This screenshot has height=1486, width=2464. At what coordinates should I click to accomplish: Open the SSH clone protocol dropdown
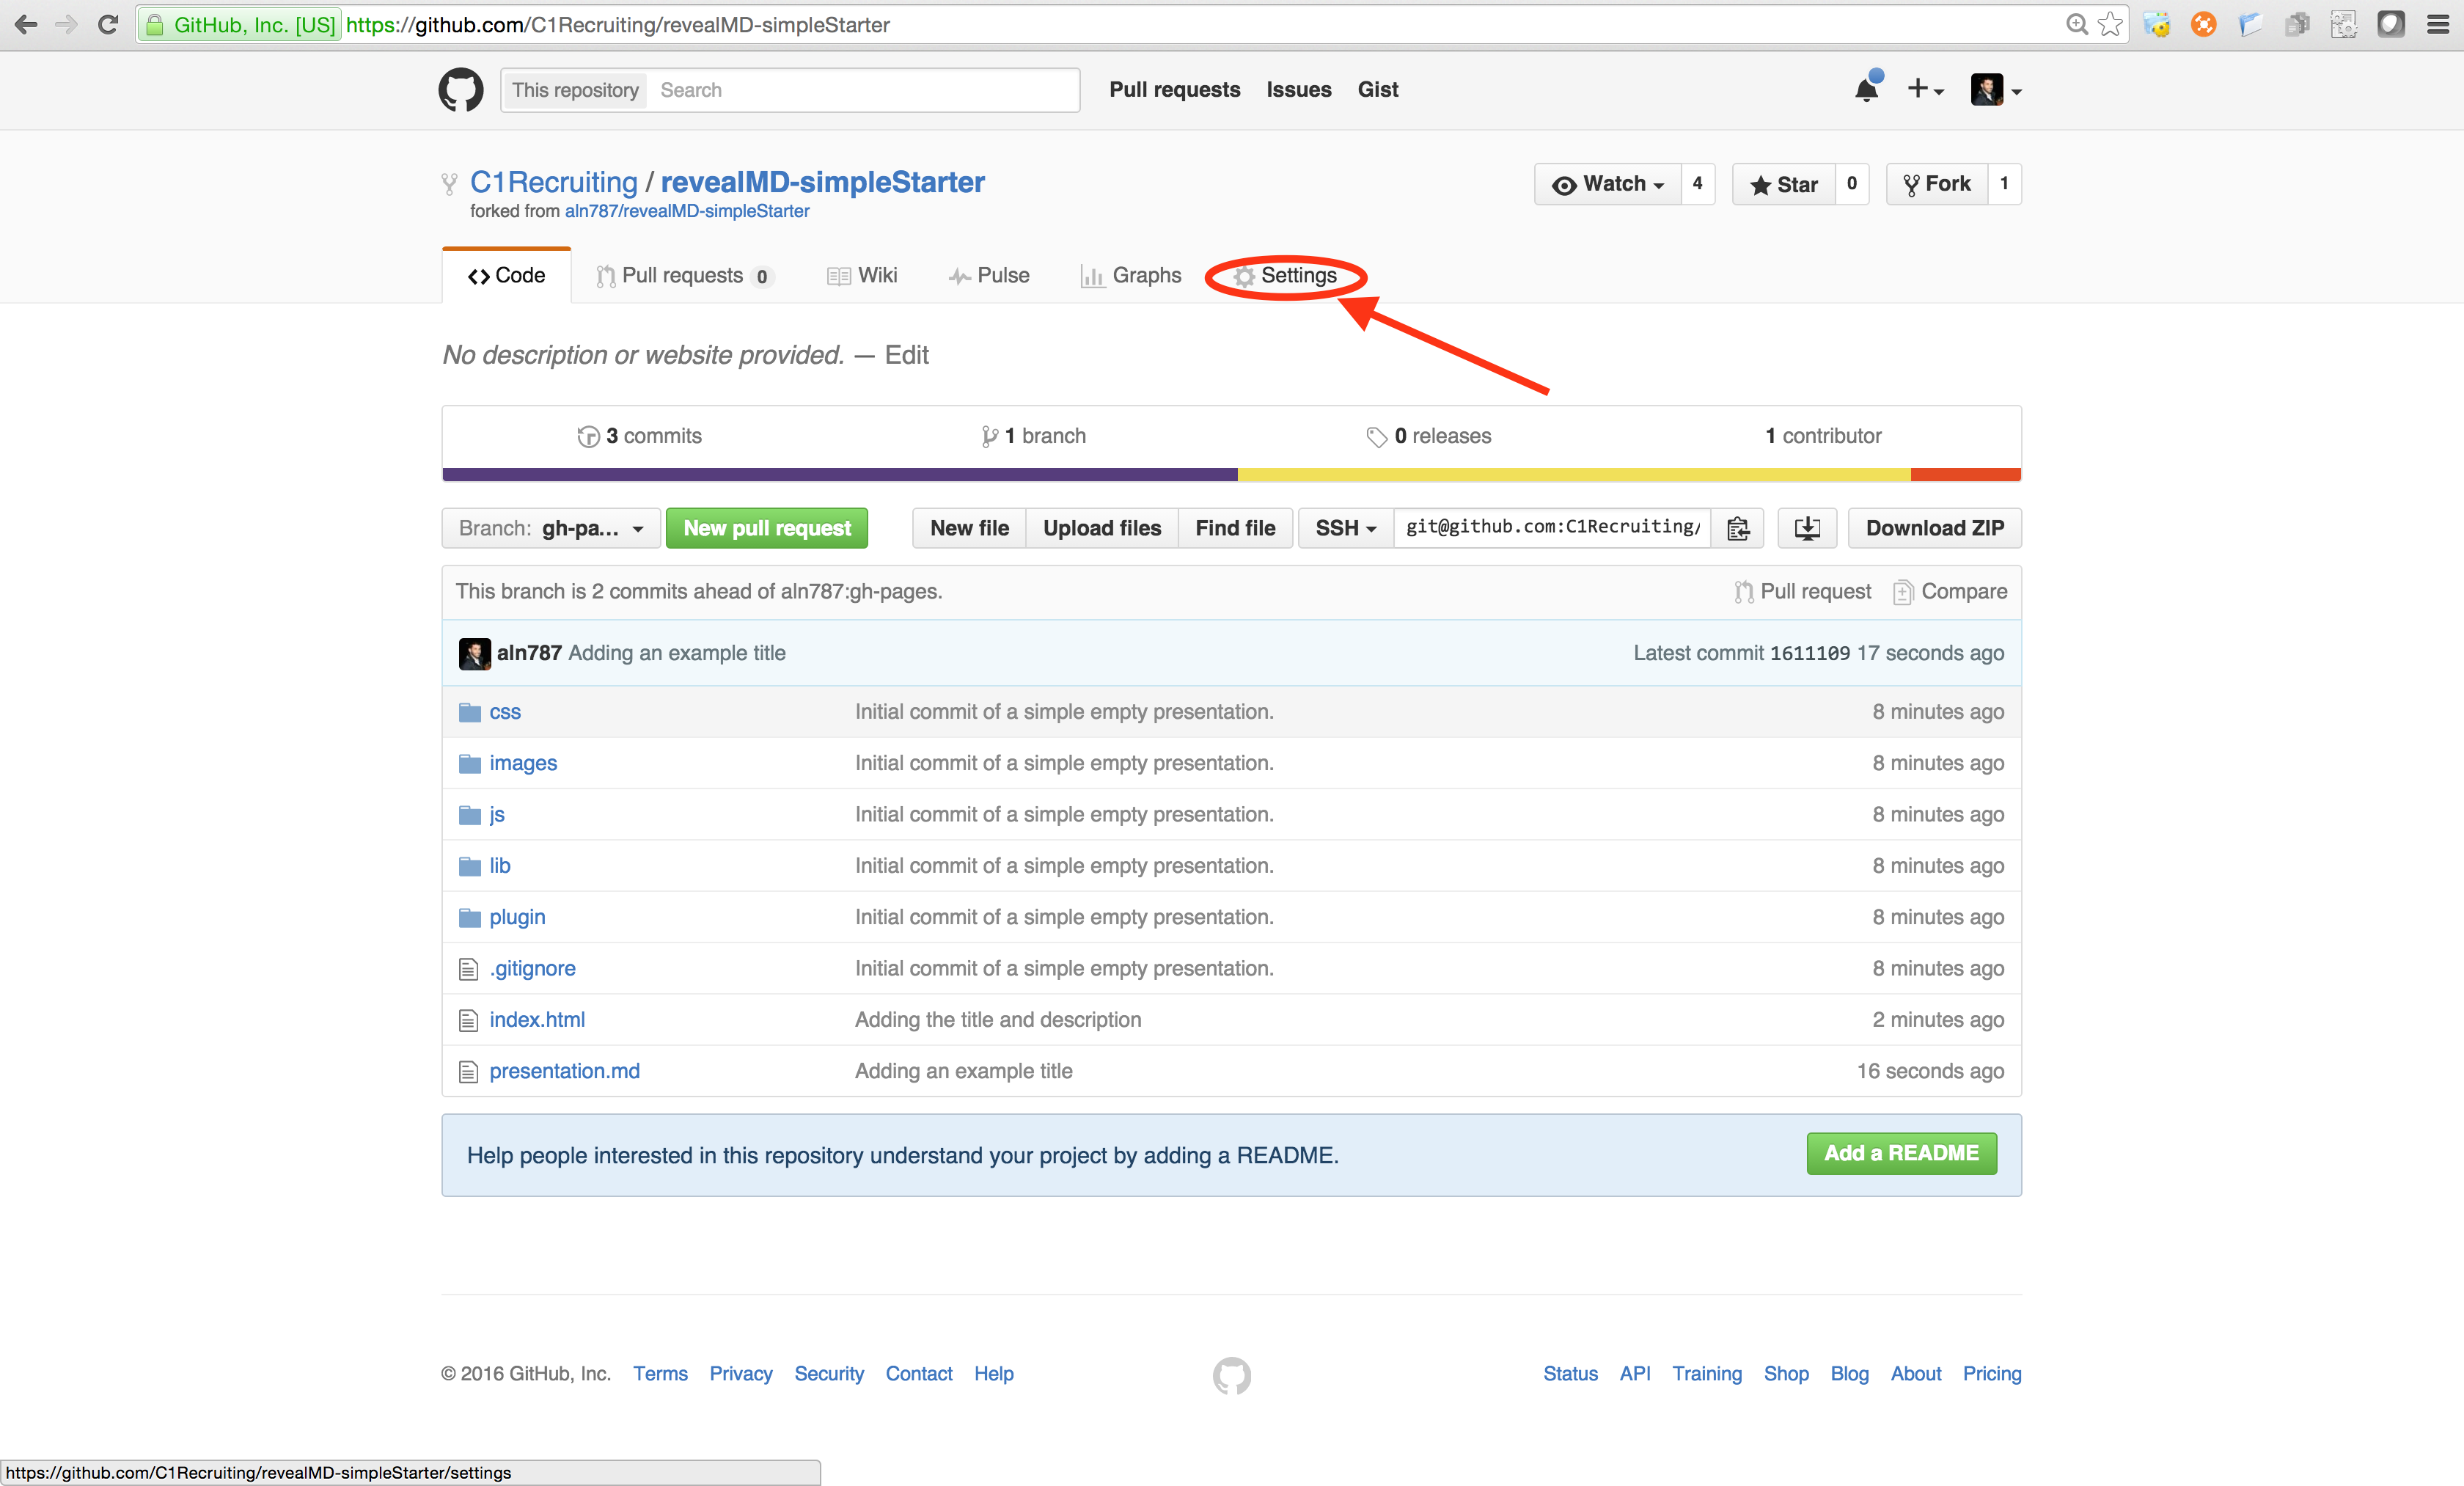pos(1345,528)
